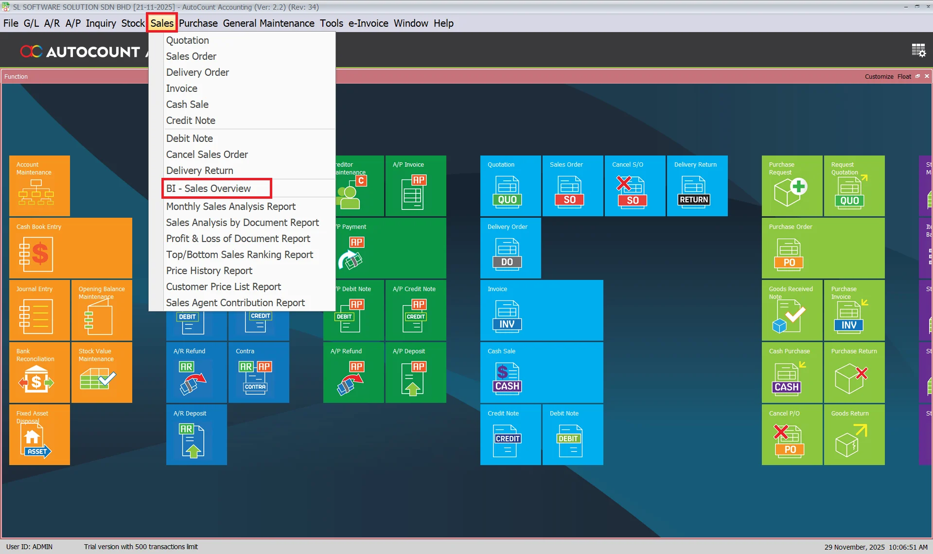Click the Cancel S/O tile
This screenshot has height=554, width=933.
[634, 186]
